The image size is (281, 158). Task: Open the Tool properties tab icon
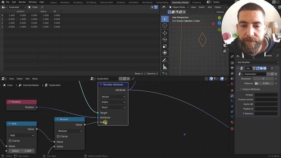(232, 57)
